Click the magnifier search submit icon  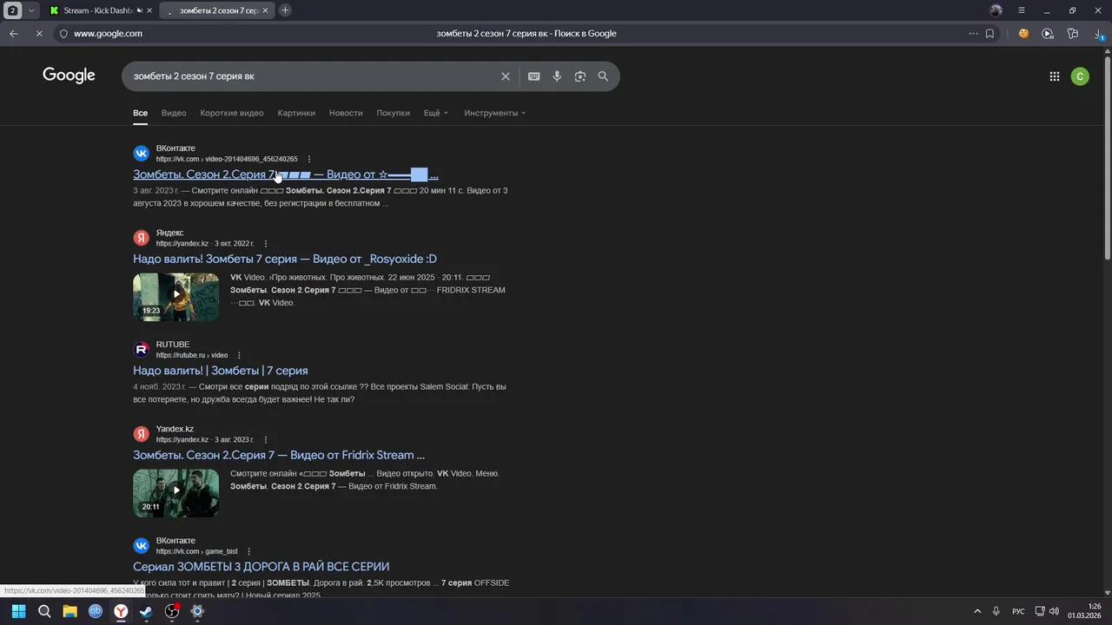coord(603,76)
